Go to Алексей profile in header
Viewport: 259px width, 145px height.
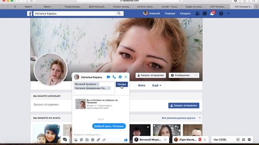(151, 13)
